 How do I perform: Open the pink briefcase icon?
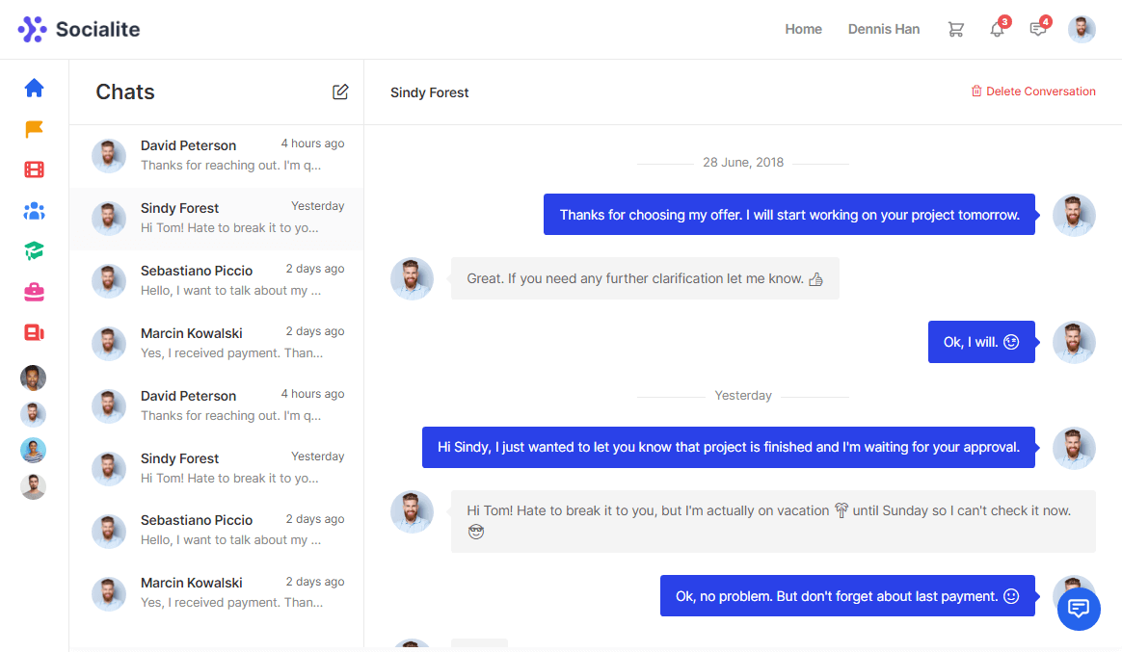point(35,292)
